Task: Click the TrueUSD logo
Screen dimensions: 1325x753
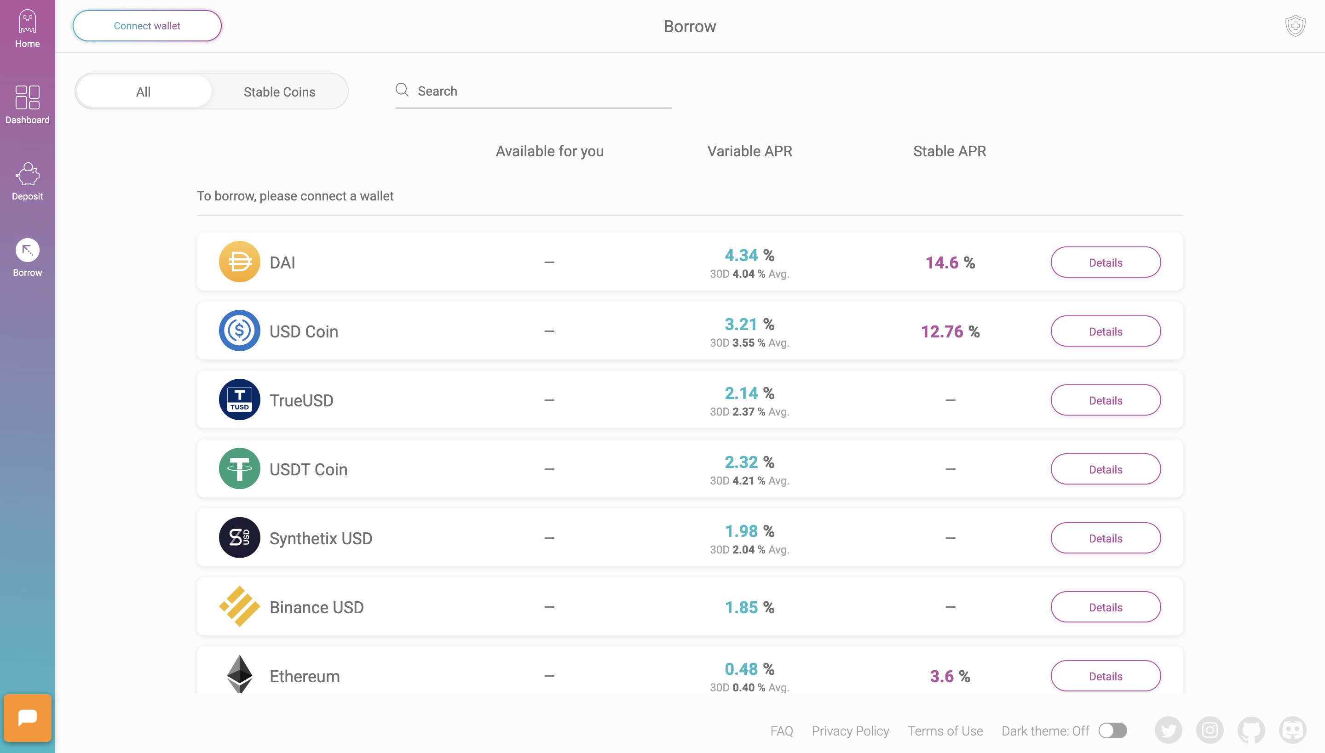Action: click(x=239, y=400)
